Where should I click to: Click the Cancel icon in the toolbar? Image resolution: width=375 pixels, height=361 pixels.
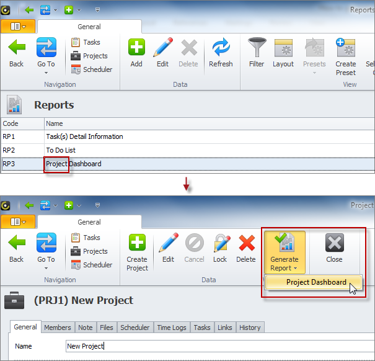coord(194,248)
